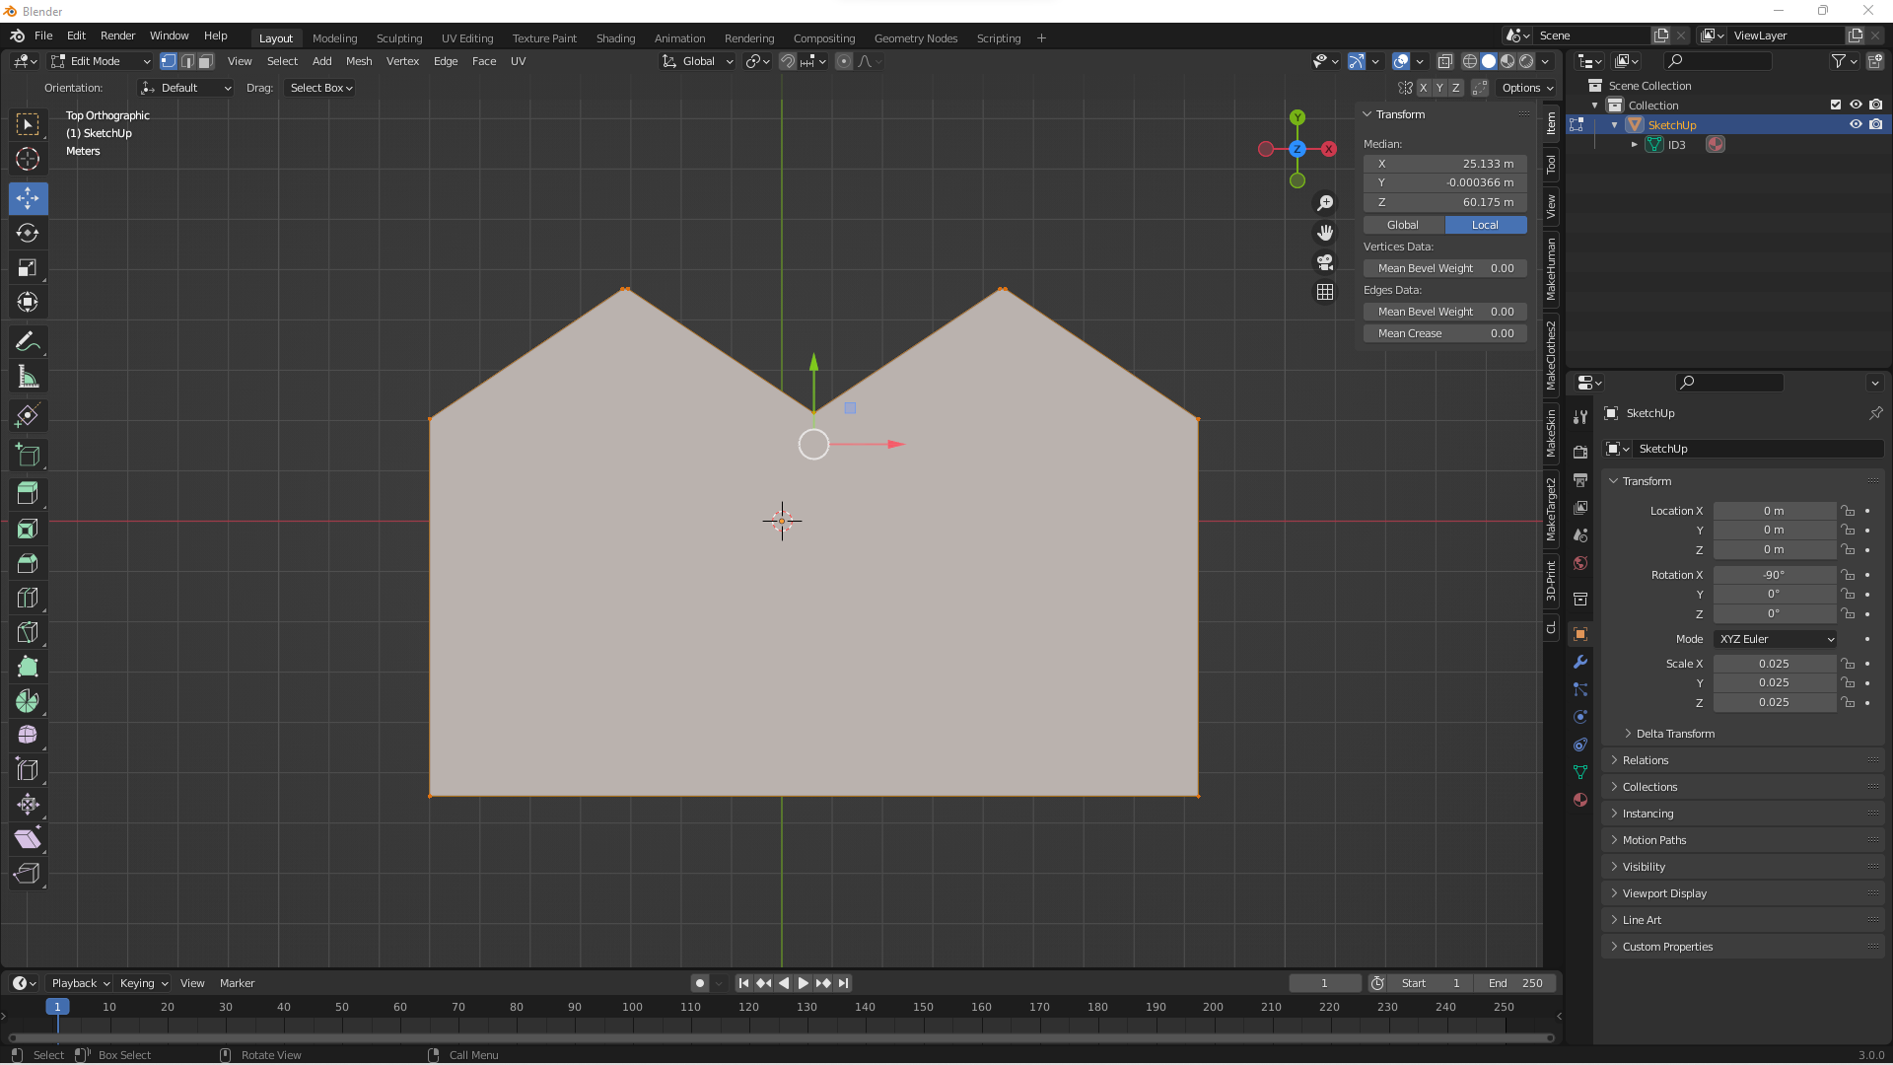Expand the ID3 mesh in outliner
Screen dimensions: 1893x1065
1635,144
